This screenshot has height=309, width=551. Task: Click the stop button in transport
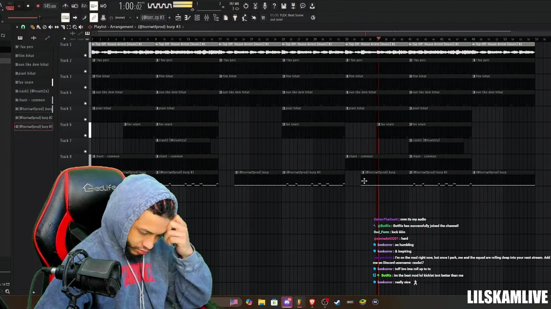tap(28, 6)
